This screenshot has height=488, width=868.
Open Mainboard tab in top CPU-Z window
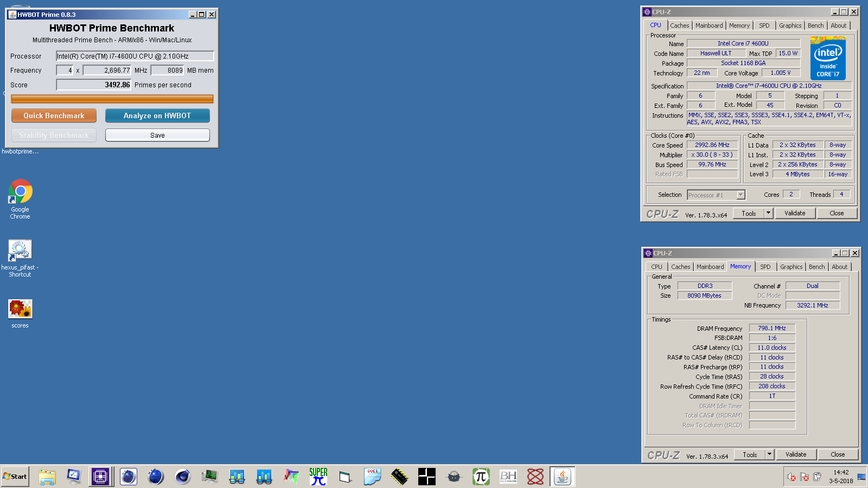click(x=709, y=25)
